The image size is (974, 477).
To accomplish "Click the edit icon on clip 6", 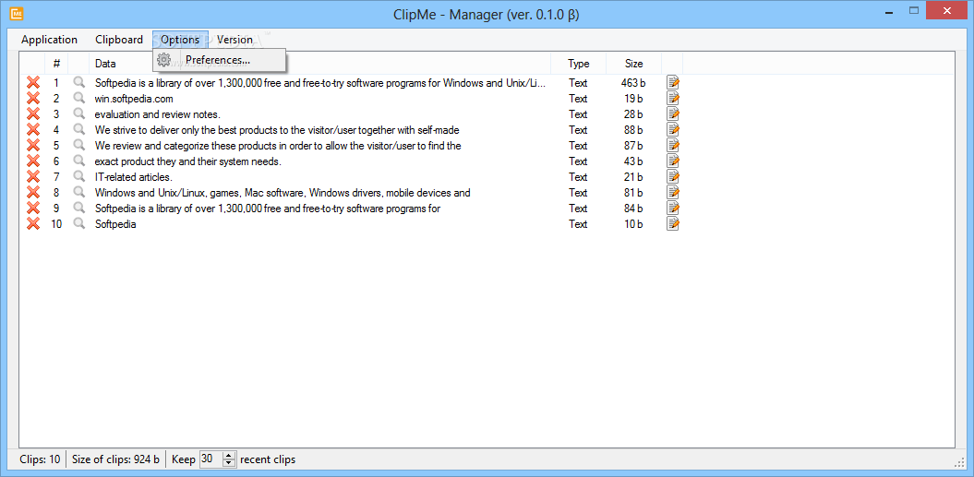I will coord(673,161).
